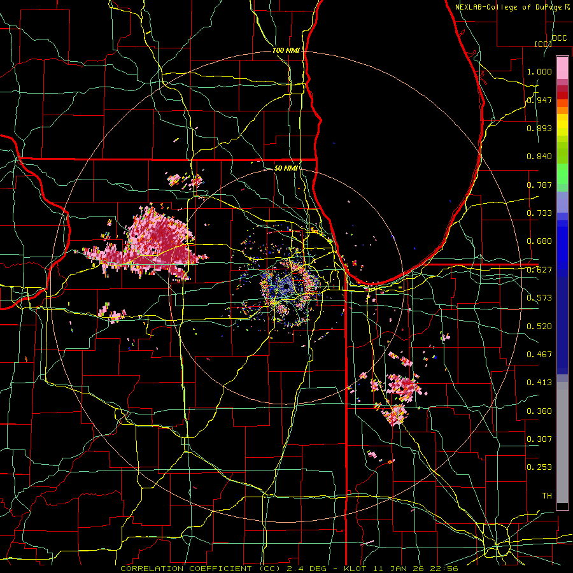This screenshot has width=573, height=573.
Task: Select the "0.413" color scale value
Action: pos(539,383)
